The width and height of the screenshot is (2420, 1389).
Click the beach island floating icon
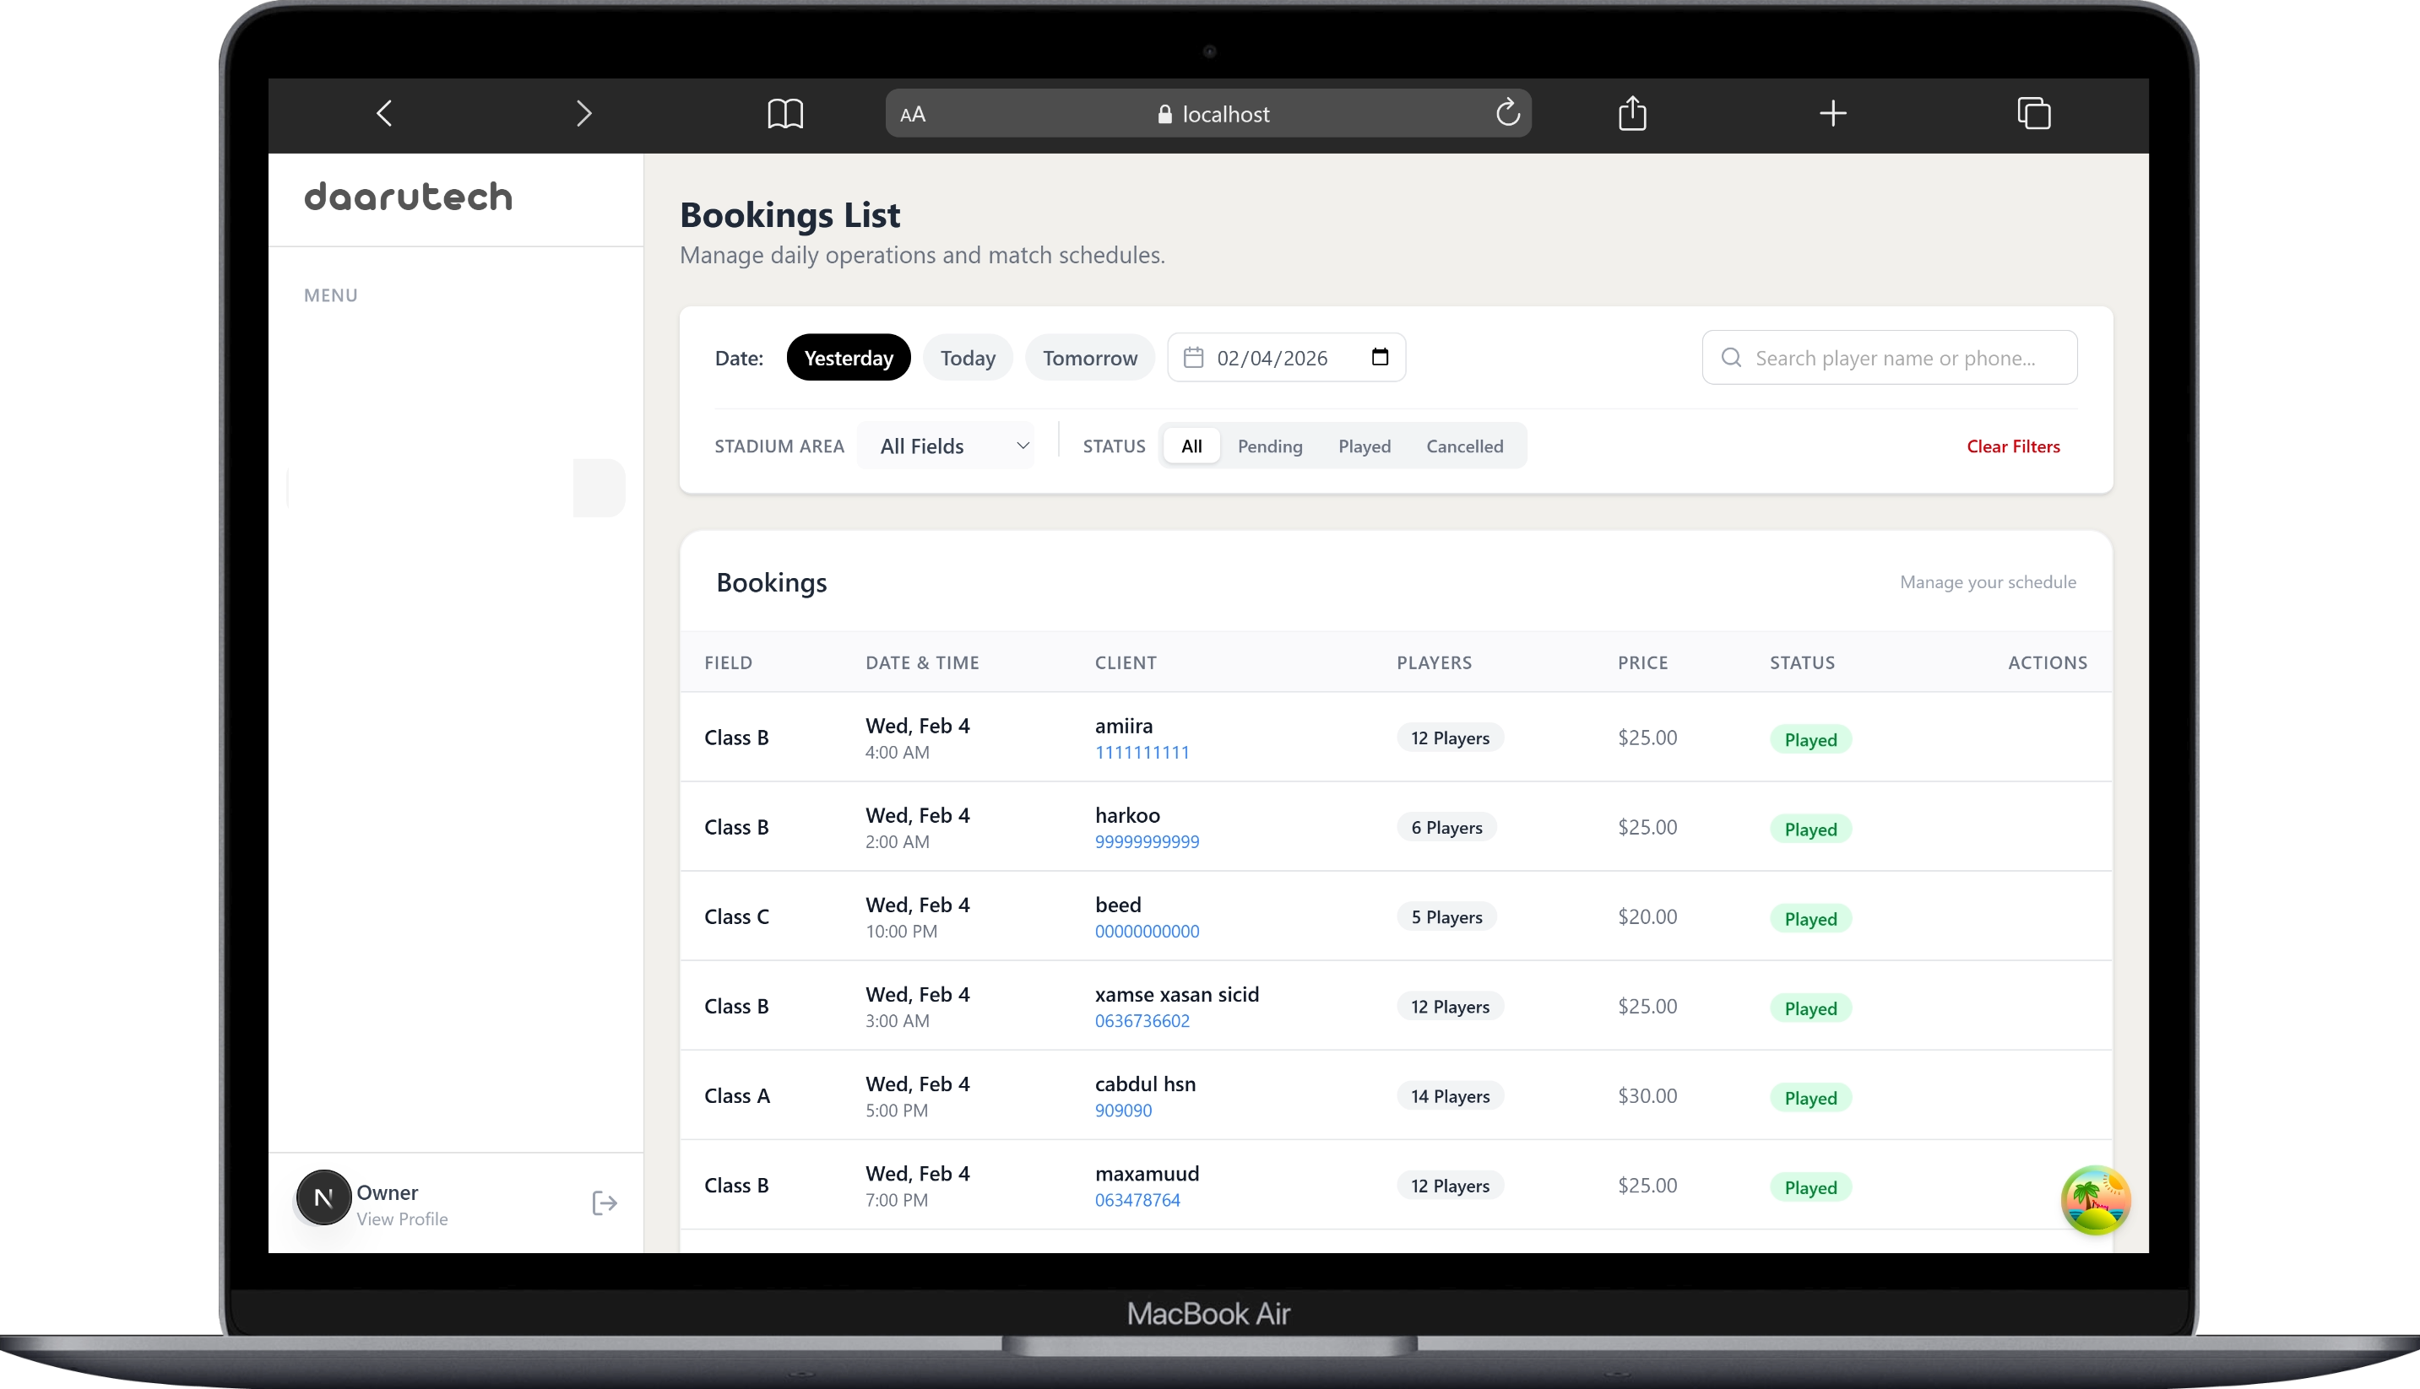coord(2095,1200)
